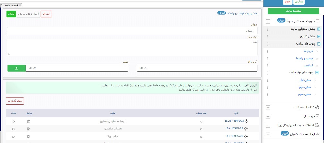Click the تنظیمات سایت gear icon
The height and width of the screenshot is (143, 324).
[317, 107]
